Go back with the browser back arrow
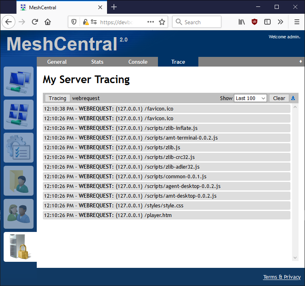Screen dimensions: 305x286 coord(8,22)
